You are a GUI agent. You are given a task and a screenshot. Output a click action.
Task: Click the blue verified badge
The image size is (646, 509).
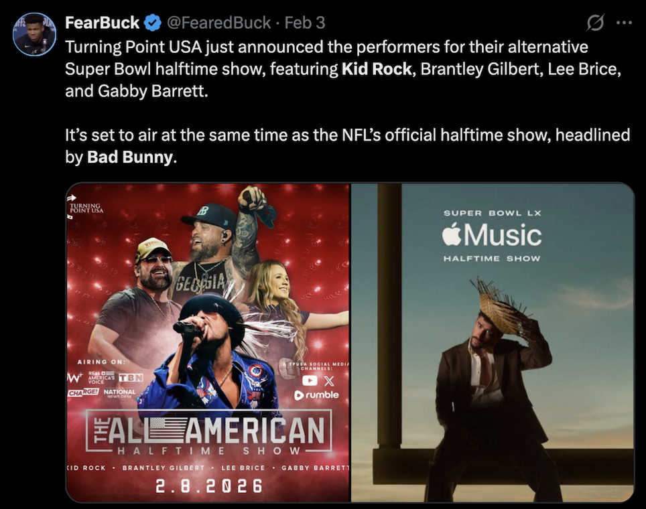(153, 23)
